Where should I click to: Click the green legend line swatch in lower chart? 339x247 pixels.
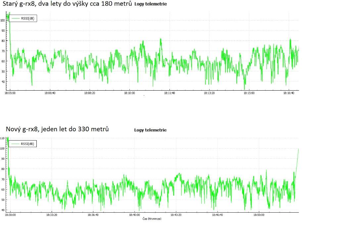click(15, 144)
